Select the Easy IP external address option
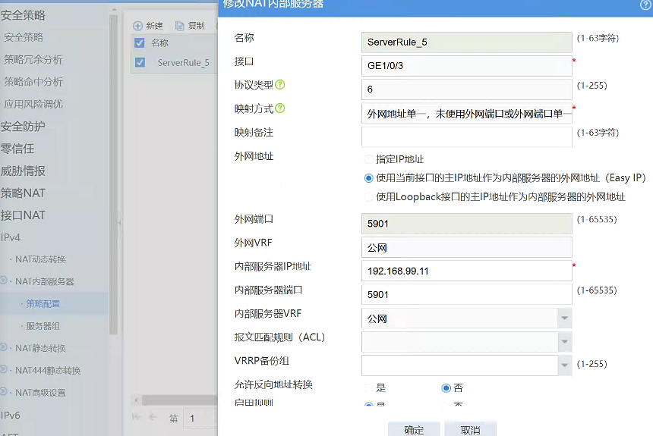653x436 pixels. coord(368,178)
